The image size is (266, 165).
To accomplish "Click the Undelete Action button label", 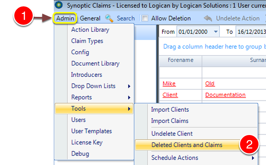I will 238,18.
